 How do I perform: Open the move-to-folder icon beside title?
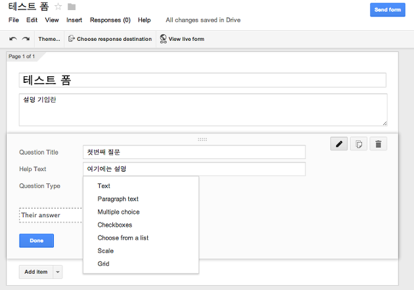click(x=72, y=7)
